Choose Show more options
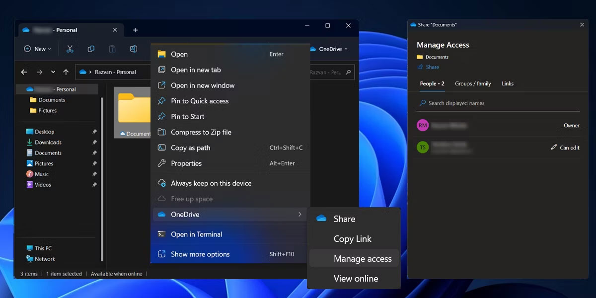 click(x=230, y=254)
